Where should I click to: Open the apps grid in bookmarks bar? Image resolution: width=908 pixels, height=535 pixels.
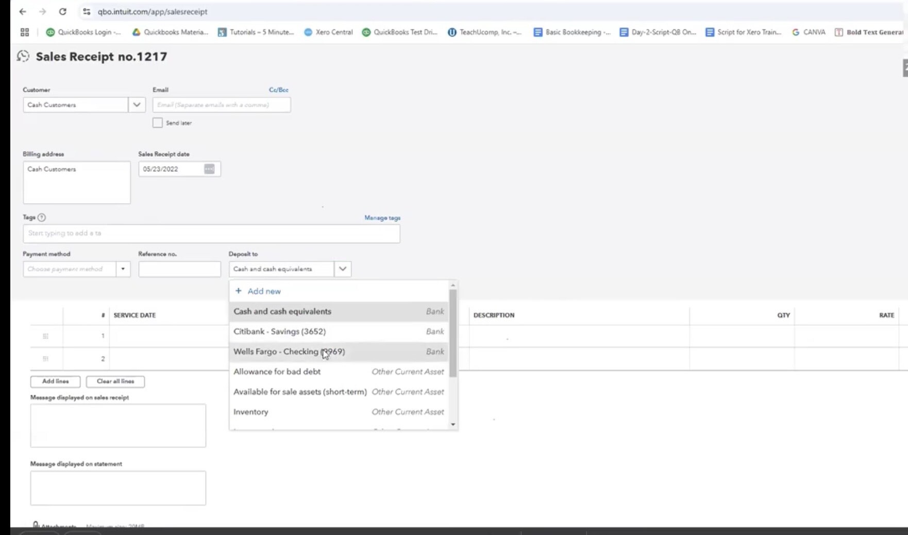[x=25, y=32]
